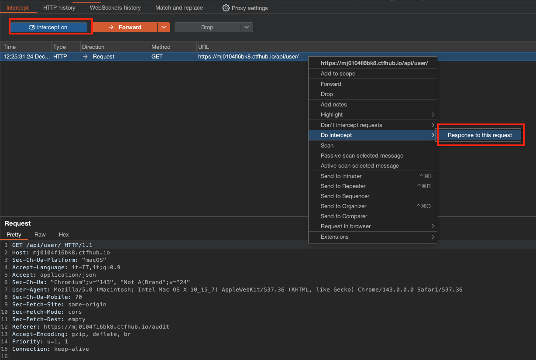Toggle the Intercept on switch
Image resolution: width=536 pixels, height=360 pixels.
48,27
